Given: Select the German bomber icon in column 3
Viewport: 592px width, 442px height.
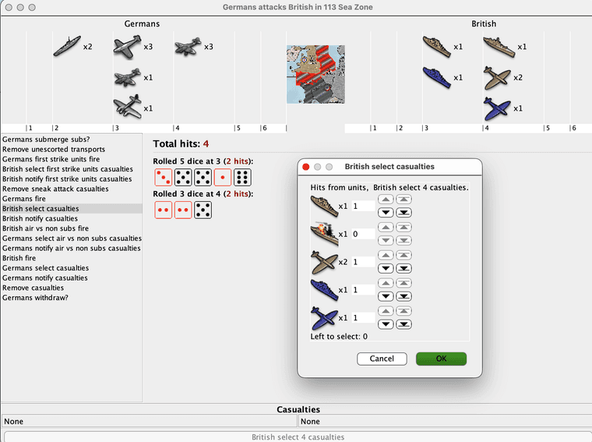Looking at the screenshot, I should [x=126, y=107].
